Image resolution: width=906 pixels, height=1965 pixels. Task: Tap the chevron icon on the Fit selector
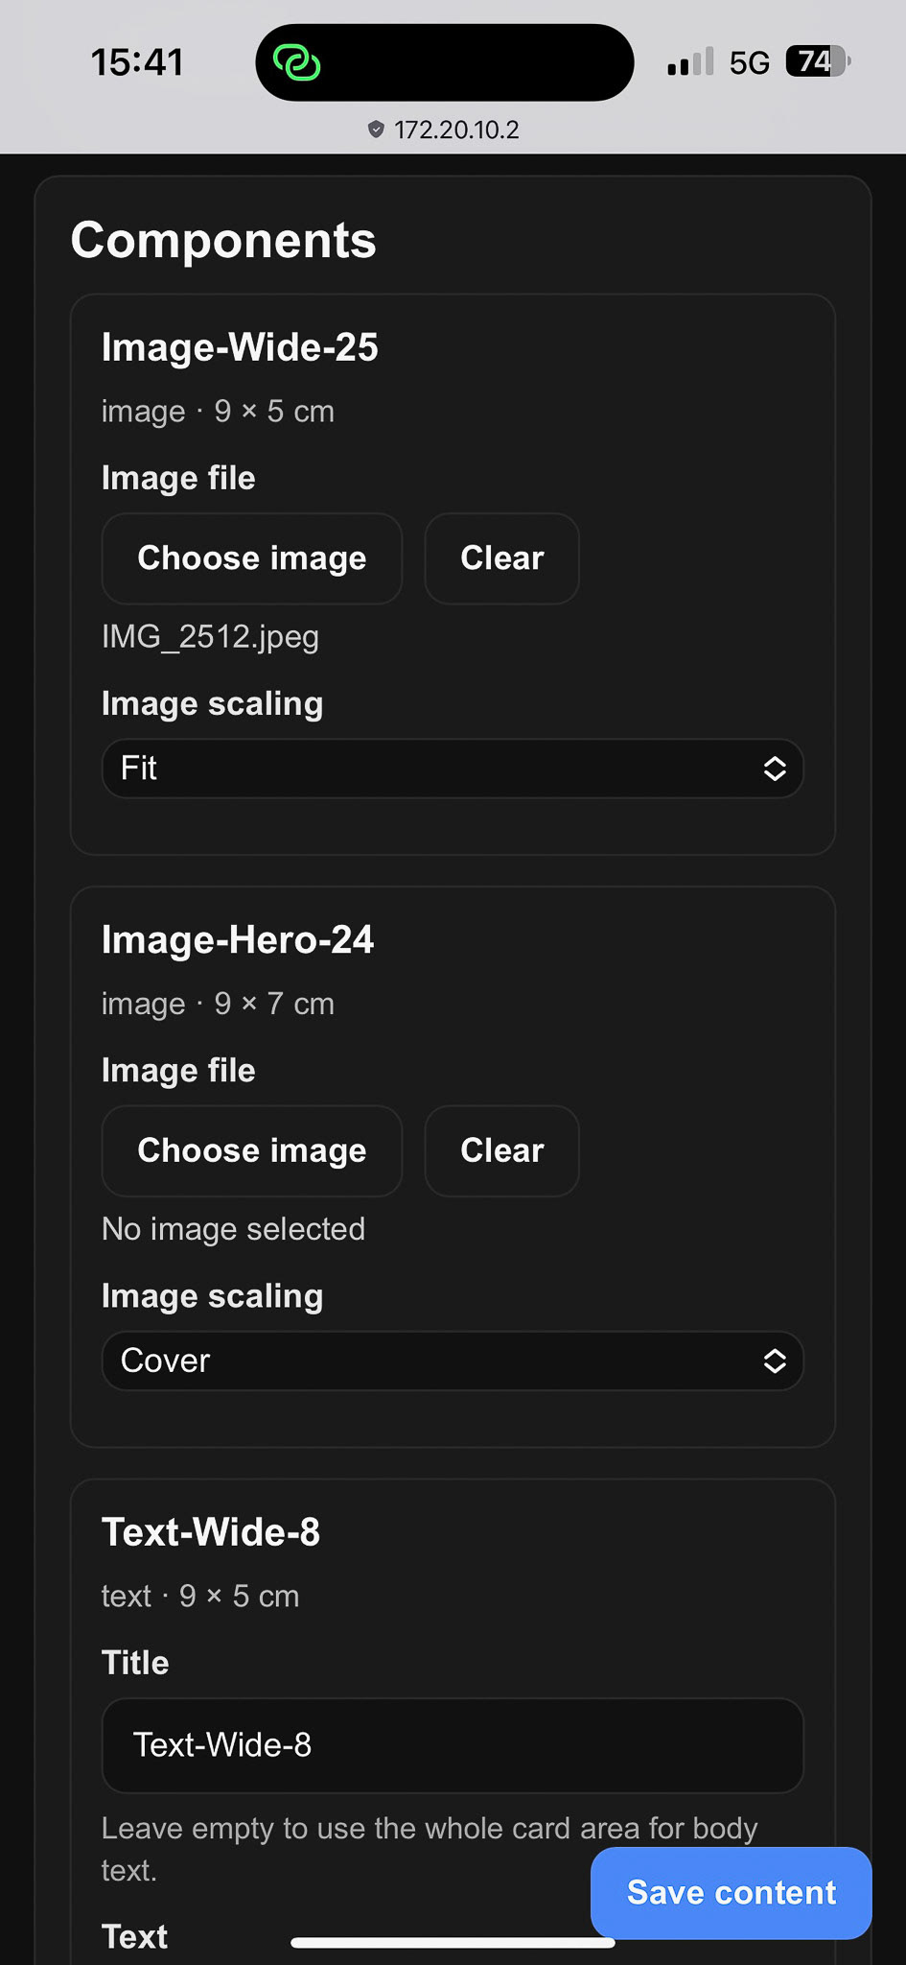tap(776, 769)
